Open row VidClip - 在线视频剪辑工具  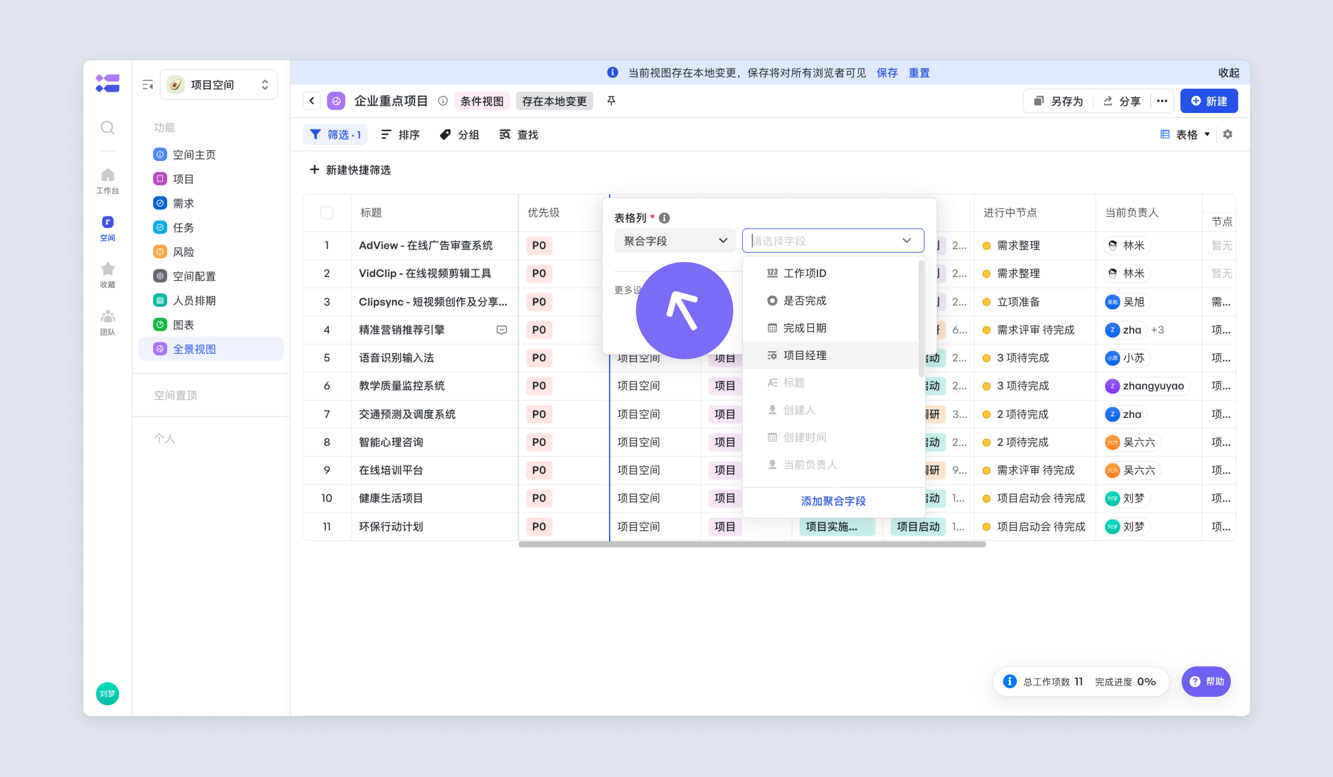coord(425,273)
